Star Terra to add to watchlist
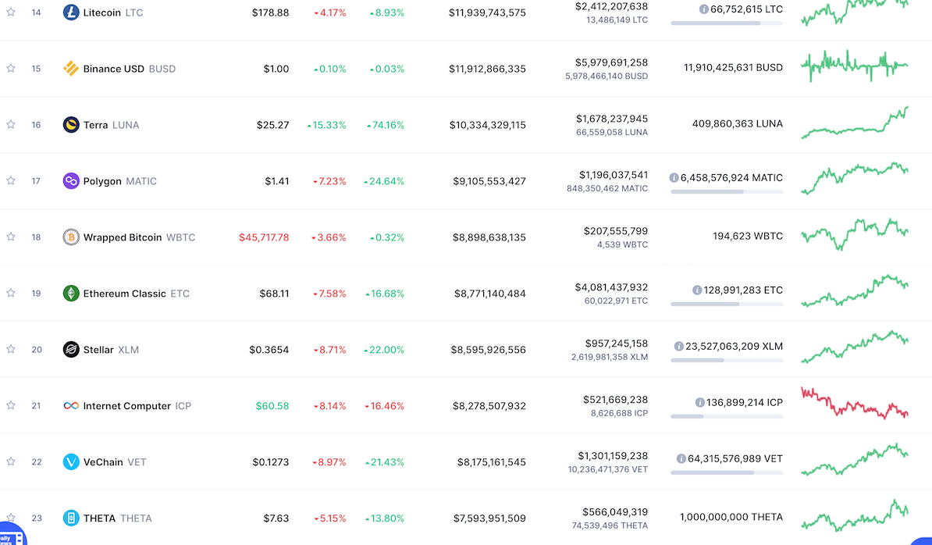The height and width of the screenshot is (545, 932). click(x=11, y=124)
